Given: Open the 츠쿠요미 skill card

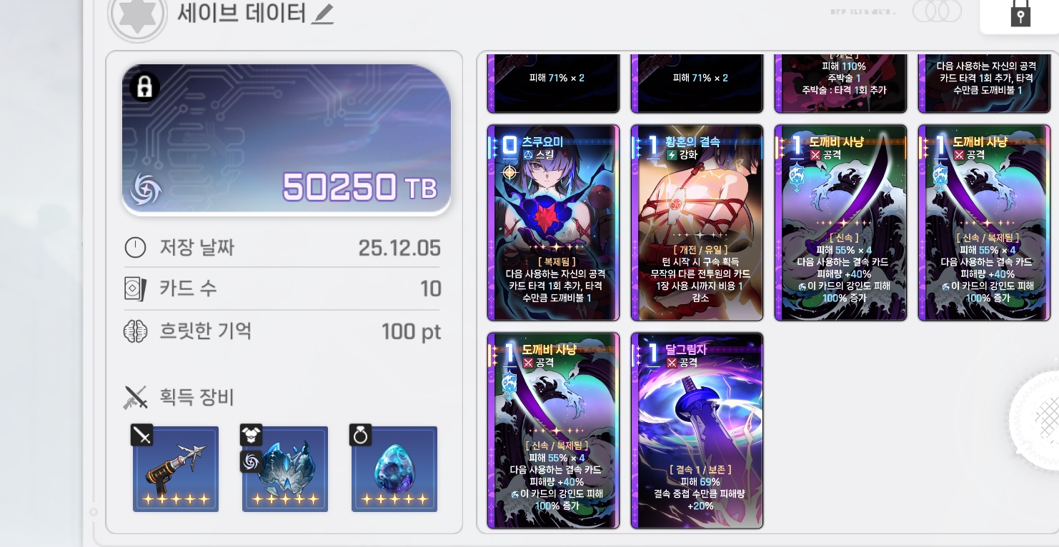Looking at the screenshot, I should [x=553, y=223].
